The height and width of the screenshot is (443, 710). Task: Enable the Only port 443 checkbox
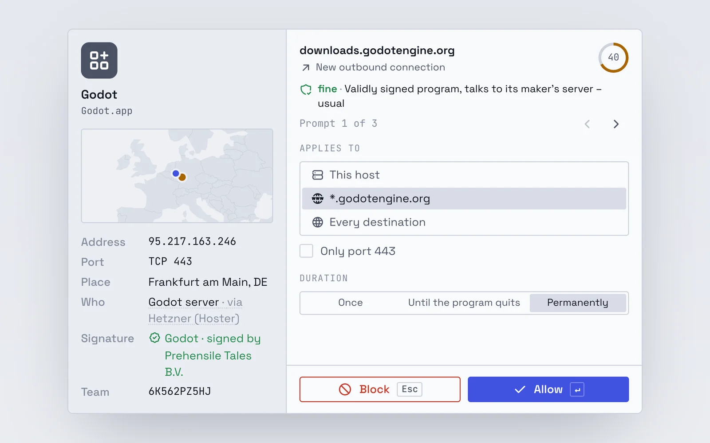pyautogui.click(x=306, y=251)
